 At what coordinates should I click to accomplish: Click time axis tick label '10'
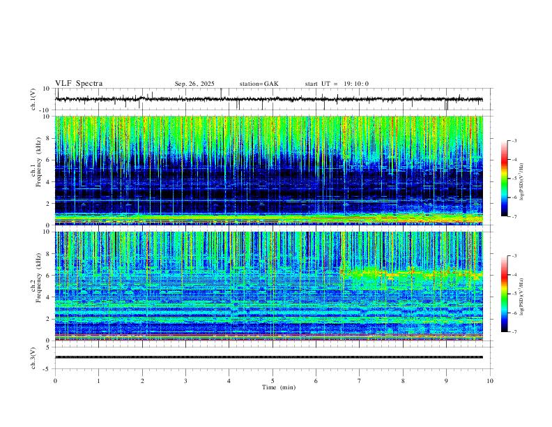[x=490, y=381]
